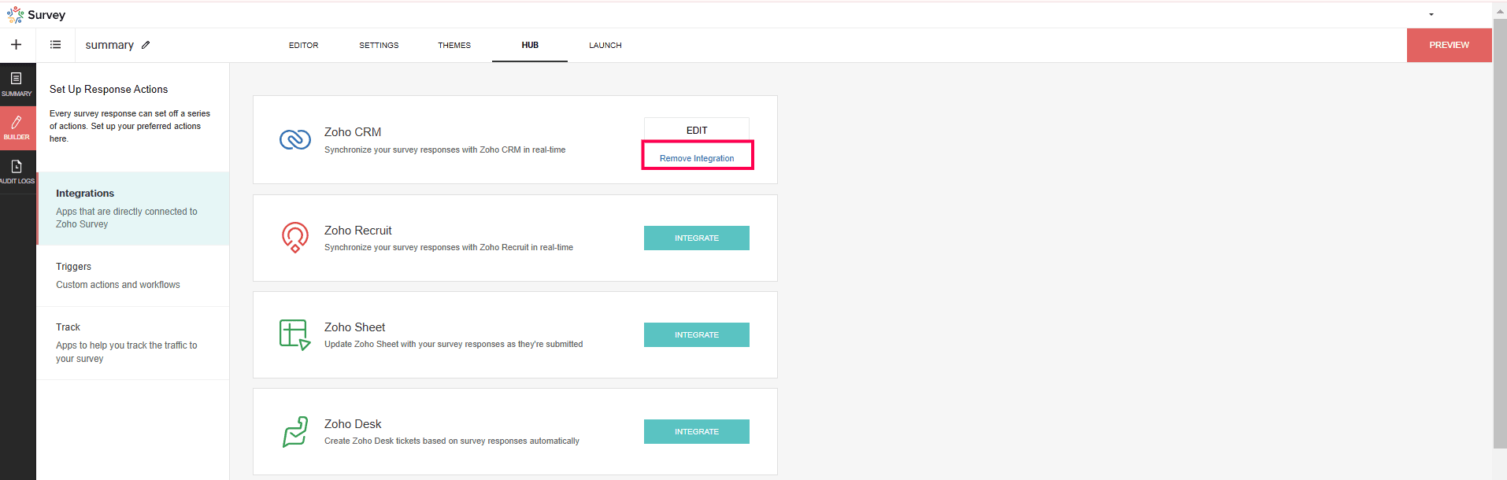Image resolution: width=1507 pixels, height=480 pixels.
Task: Click the plus icon to create new survey
Action: tap(16, 45)
